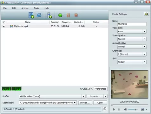
Task: Click the preview volume slider
Action: [133, 110]
